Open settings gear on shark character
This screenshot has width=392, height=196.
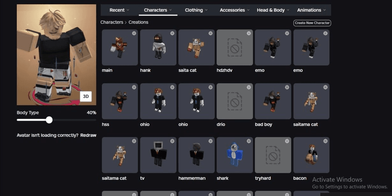coord(249,141)
